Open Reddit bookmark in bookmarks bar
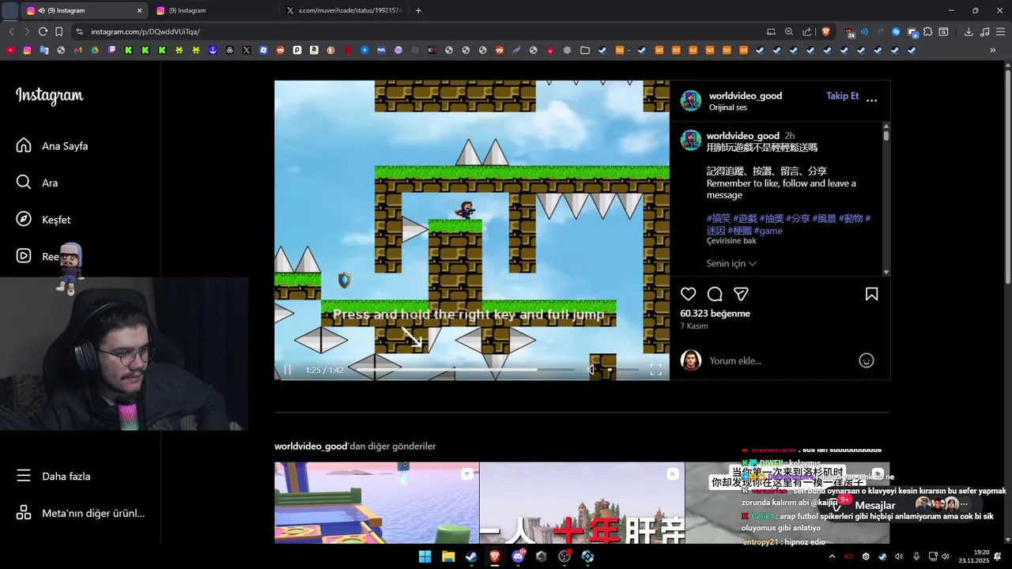The height and width of the screenshot is (569, 1012). 280,50
